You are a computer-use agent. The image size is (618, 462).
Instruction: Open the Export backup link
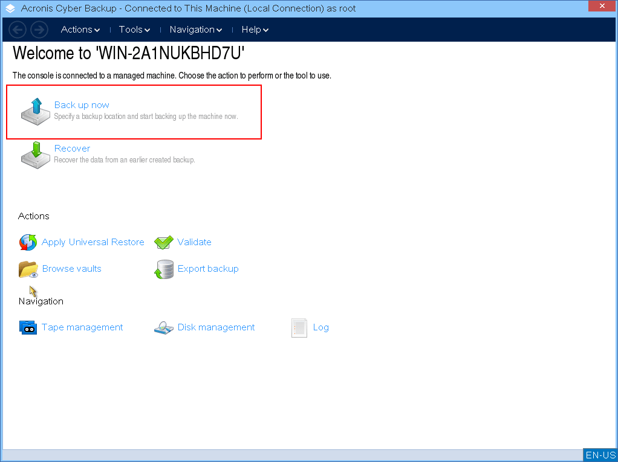208,269
